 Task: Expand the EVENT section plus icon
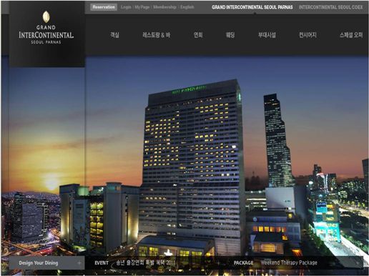[218, 263]
